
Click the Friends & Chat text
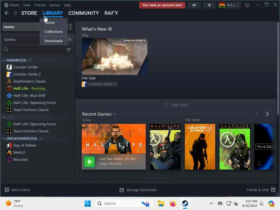pyautogui.click(x=257, y=190)
